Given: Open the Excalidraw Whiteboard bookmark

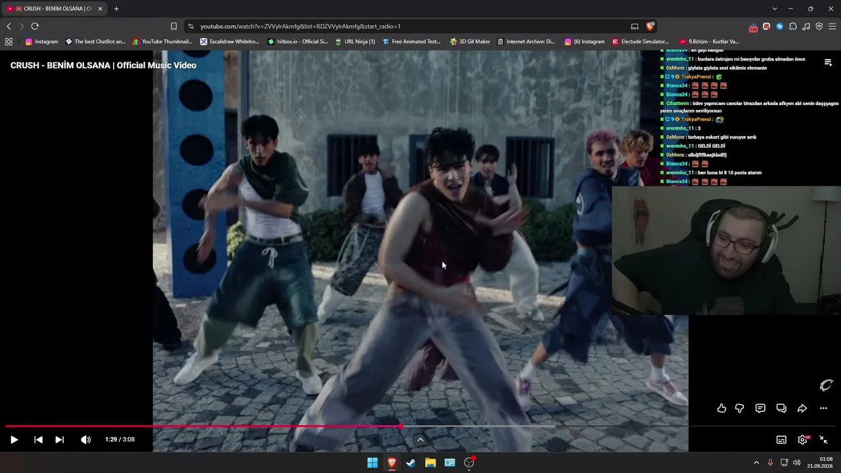Looking at the screenshot, I should [x=230, y=41].
